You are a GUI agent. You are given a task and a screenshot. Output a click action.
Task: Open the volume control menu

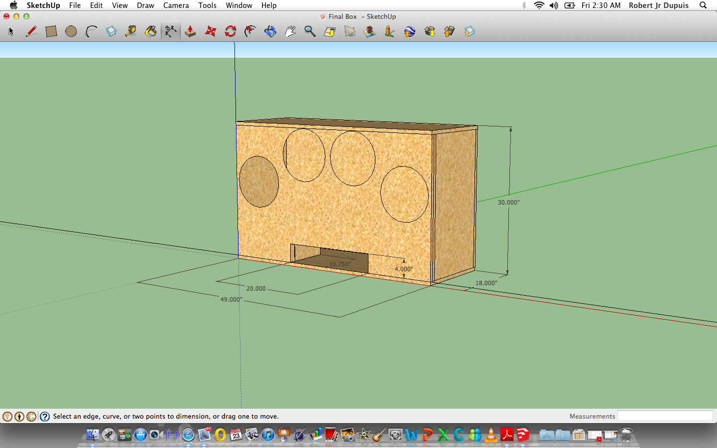(x=554, y=5)
